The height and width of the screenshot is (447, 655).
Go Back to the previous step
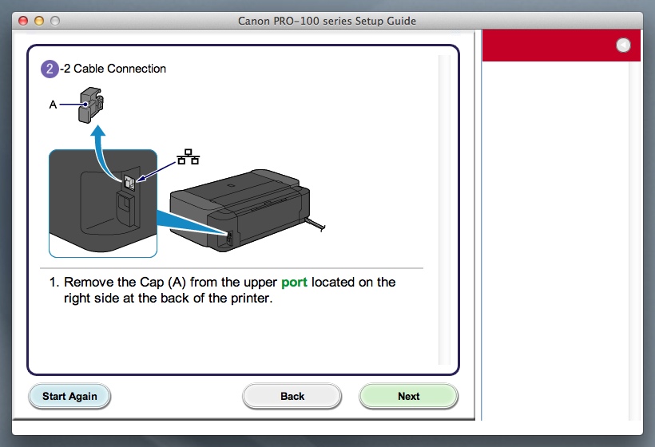tap(292, 396)
